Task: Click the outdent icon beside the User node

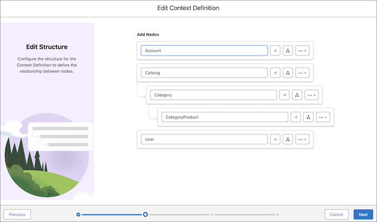Action: pyautogui.click(x=275, y=139)
